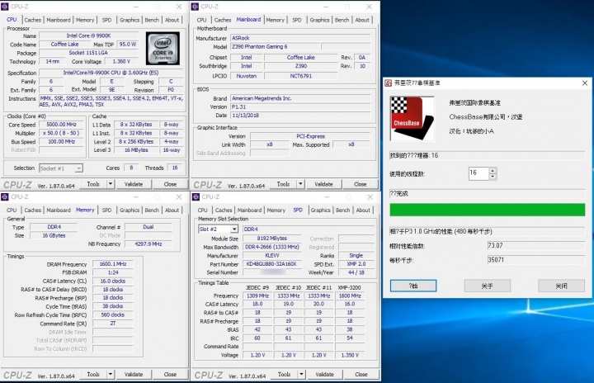Click the CPU-Z app icon in SPD window title

(x=196, y=196)
